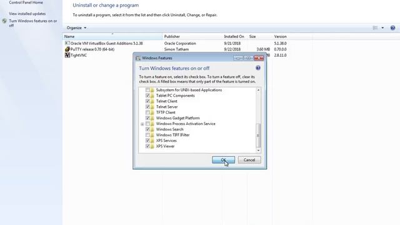This screenshot has height=225, width=400.
Task: Select Telnet Server feature label
Action: pyautogui.click(x=167, y=107)
